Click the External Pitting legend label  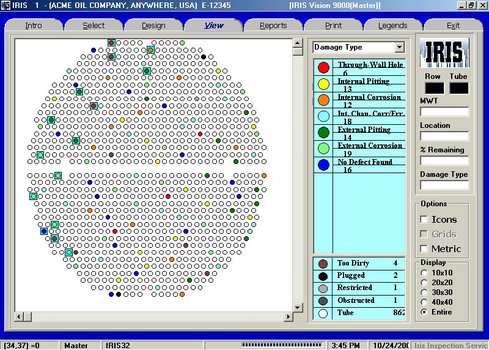364,129
